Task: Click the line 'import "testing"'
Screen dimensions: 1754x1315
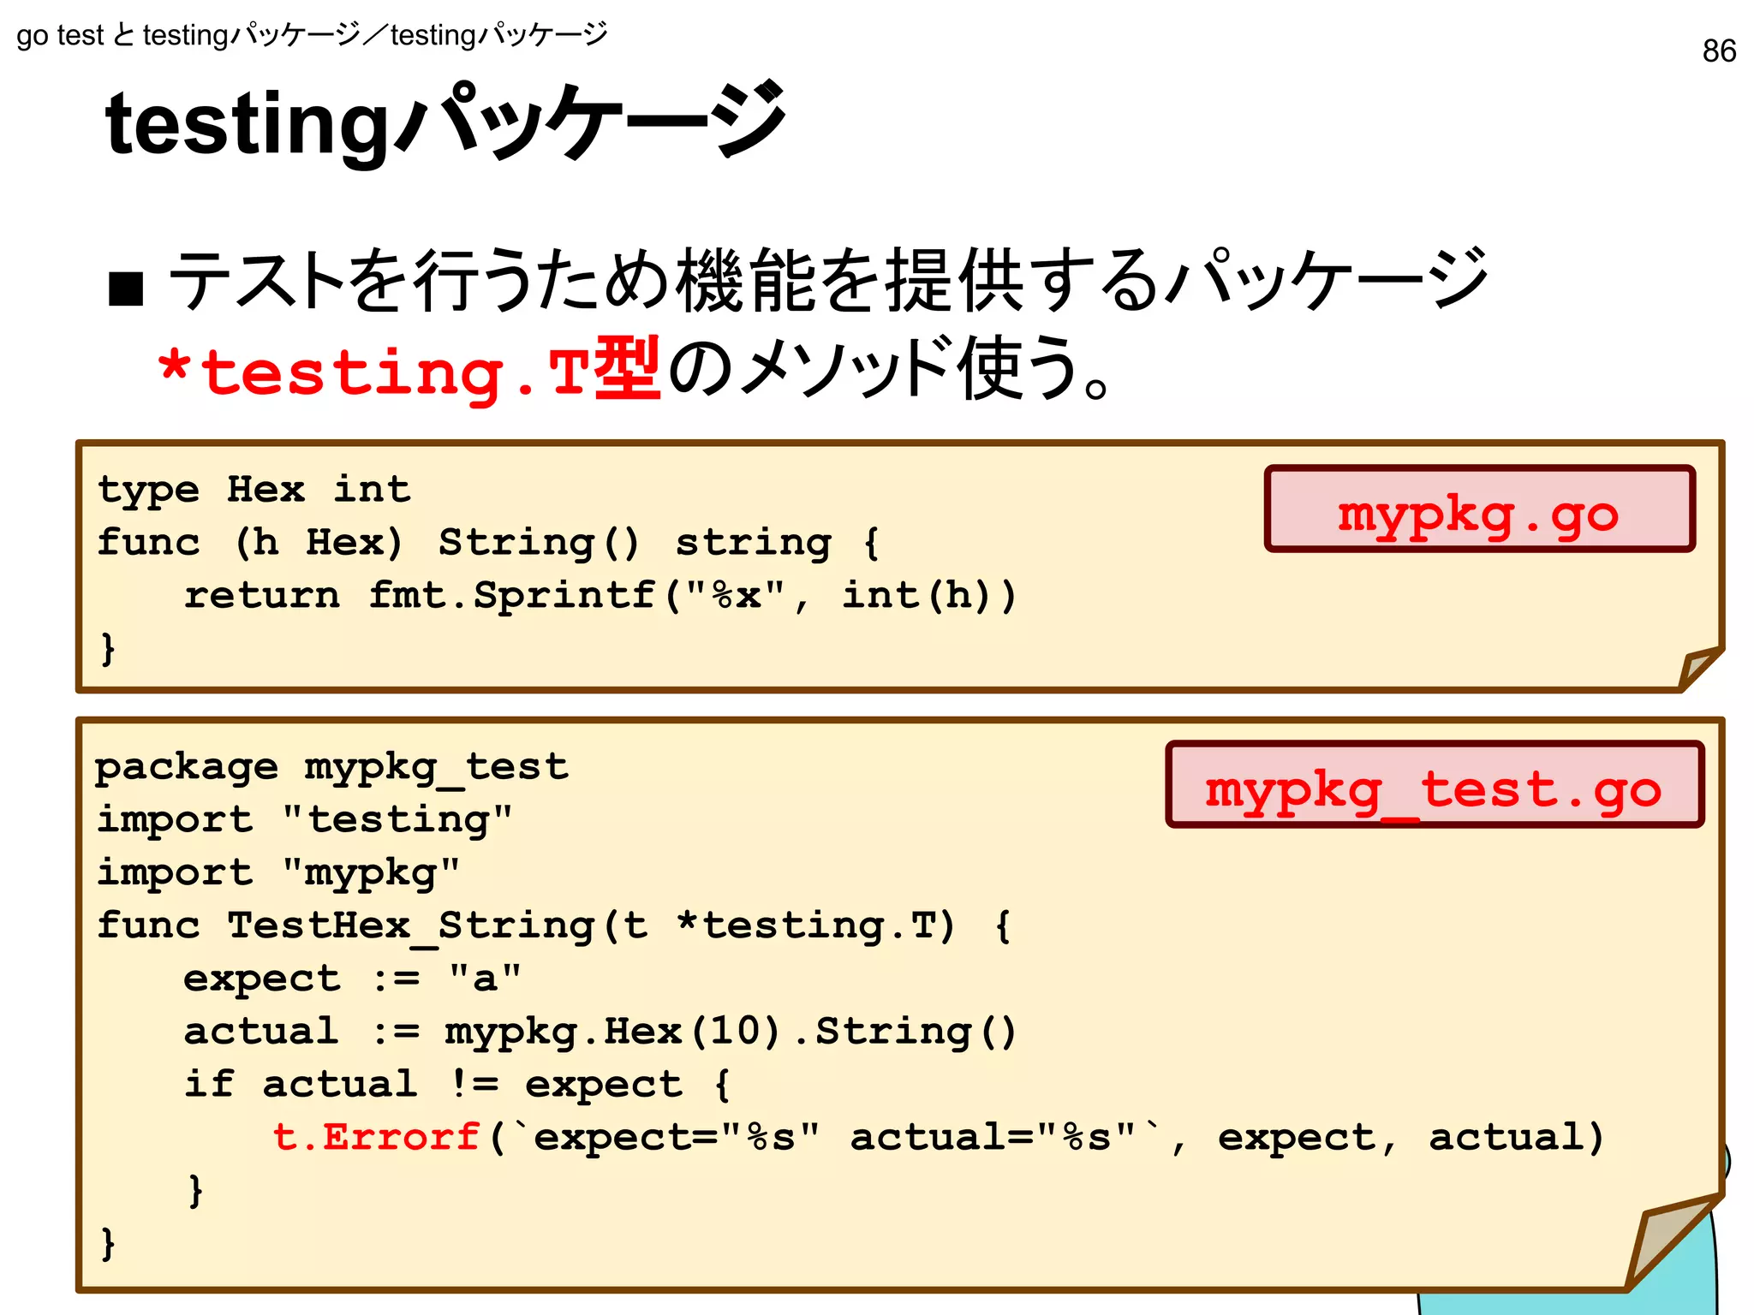Action: (305, 820)
